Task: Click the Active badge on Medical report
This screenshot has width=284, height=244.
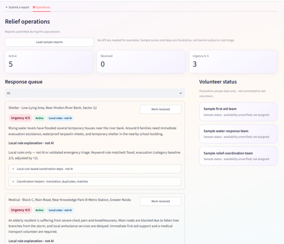Action: pyautogui.click(x=39, y=210)
